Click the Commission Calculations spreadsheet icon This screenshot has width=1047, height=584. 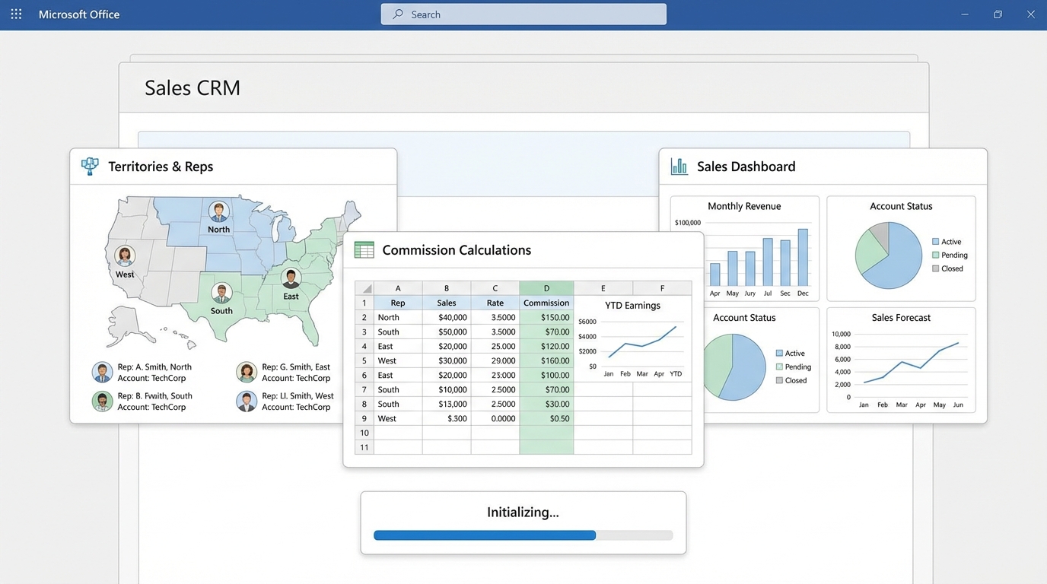[364, 250]
